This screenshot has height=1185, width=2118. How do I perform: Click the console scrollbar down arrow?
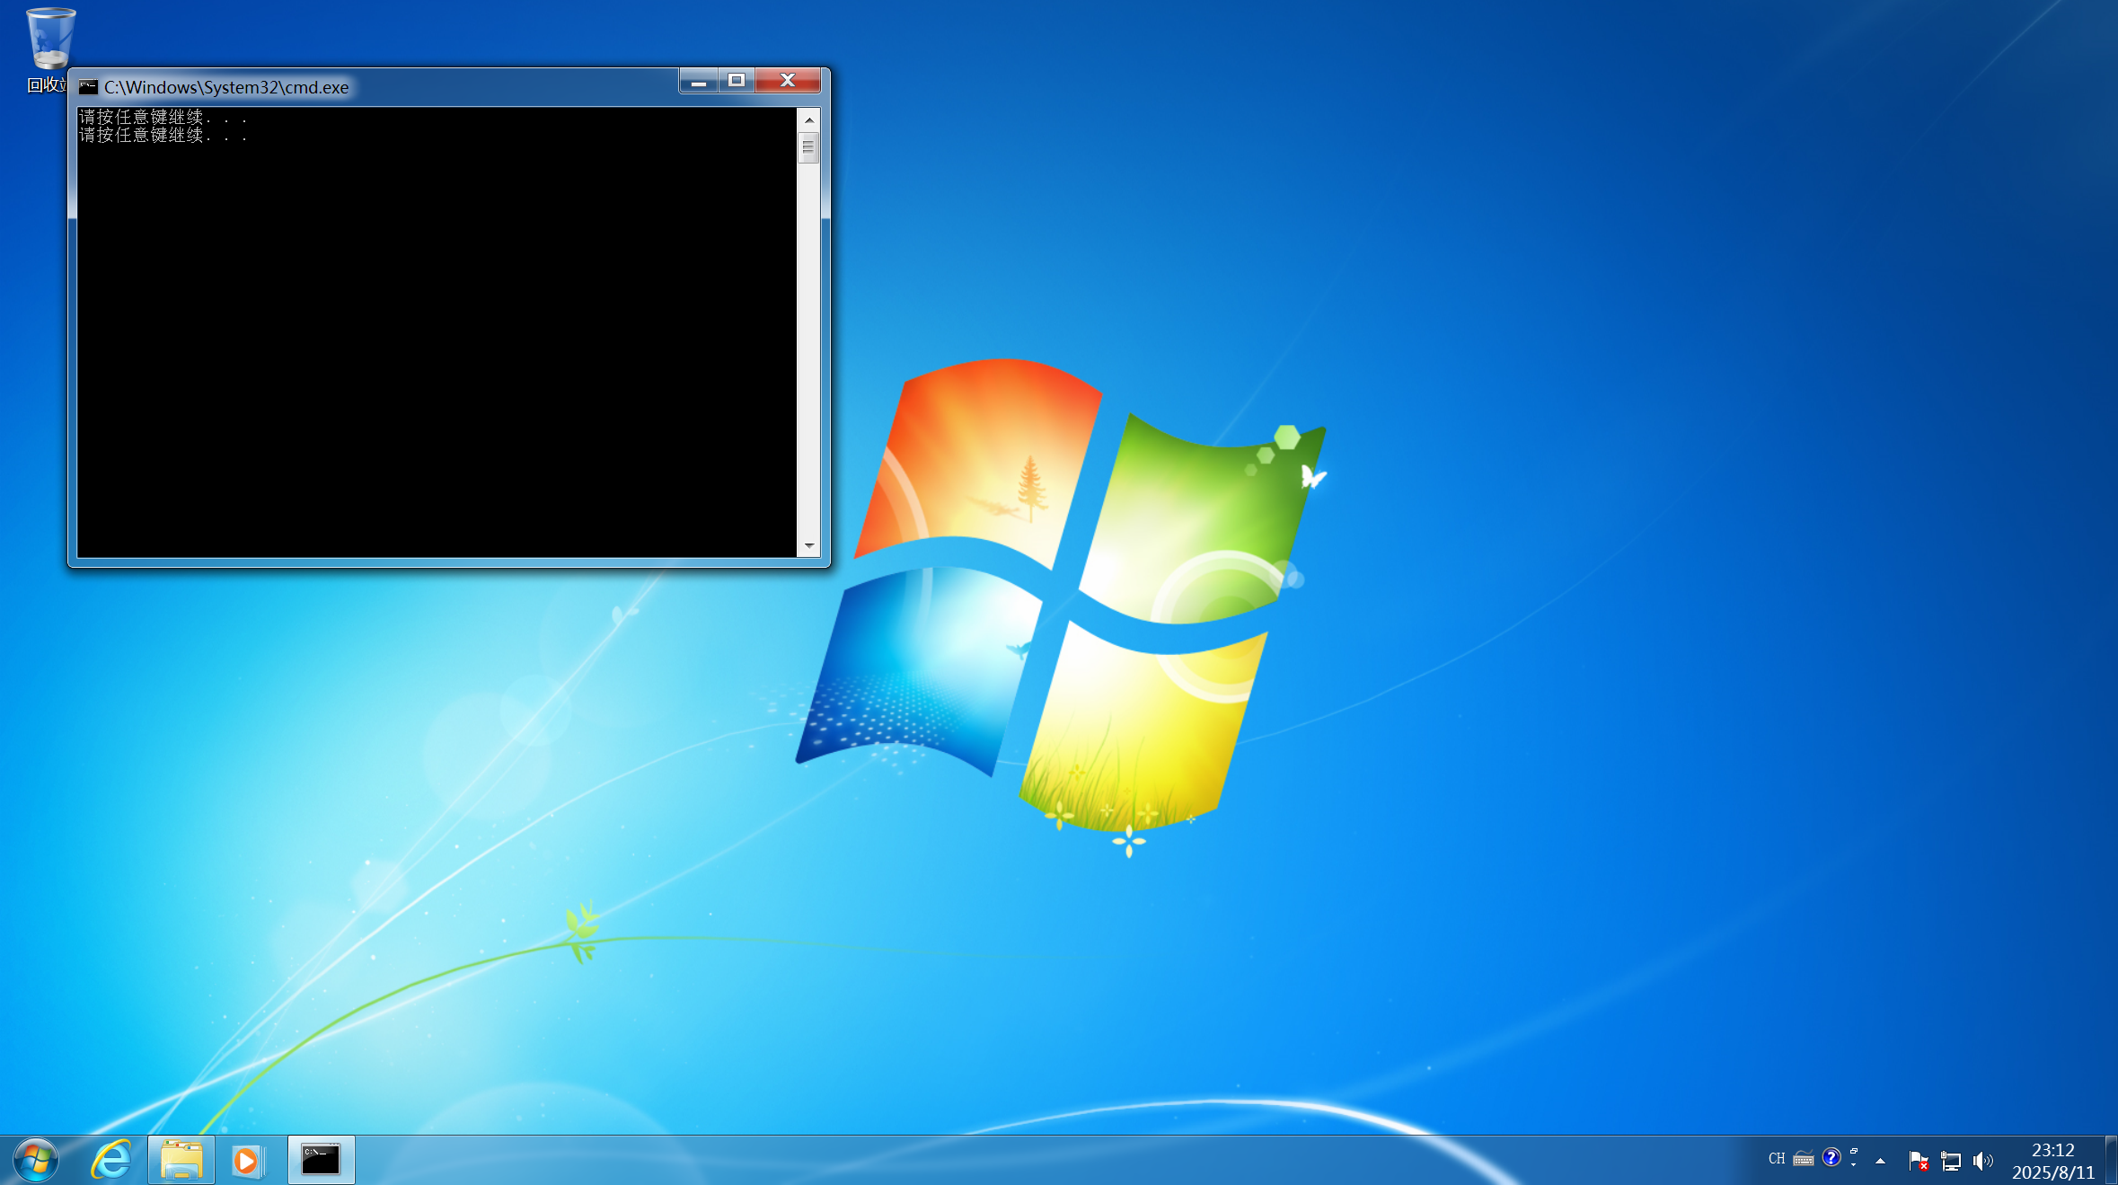coord(809,545)
